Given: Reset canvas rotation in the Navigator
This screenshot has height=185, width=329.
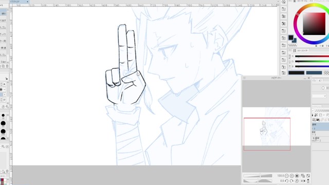Looking at the screenshot, I should coord(297,181).
